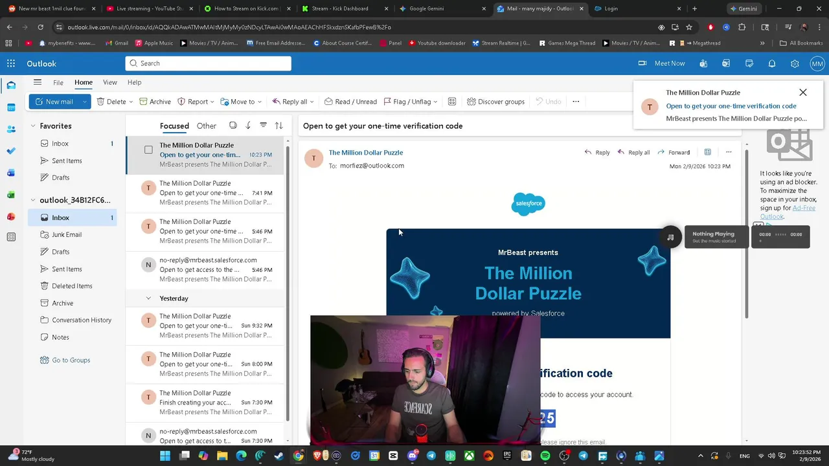The height and width of the screenshot is (466, 829).
Task: Open To Do checkmark app icon
Action: [x=11, y=151]
